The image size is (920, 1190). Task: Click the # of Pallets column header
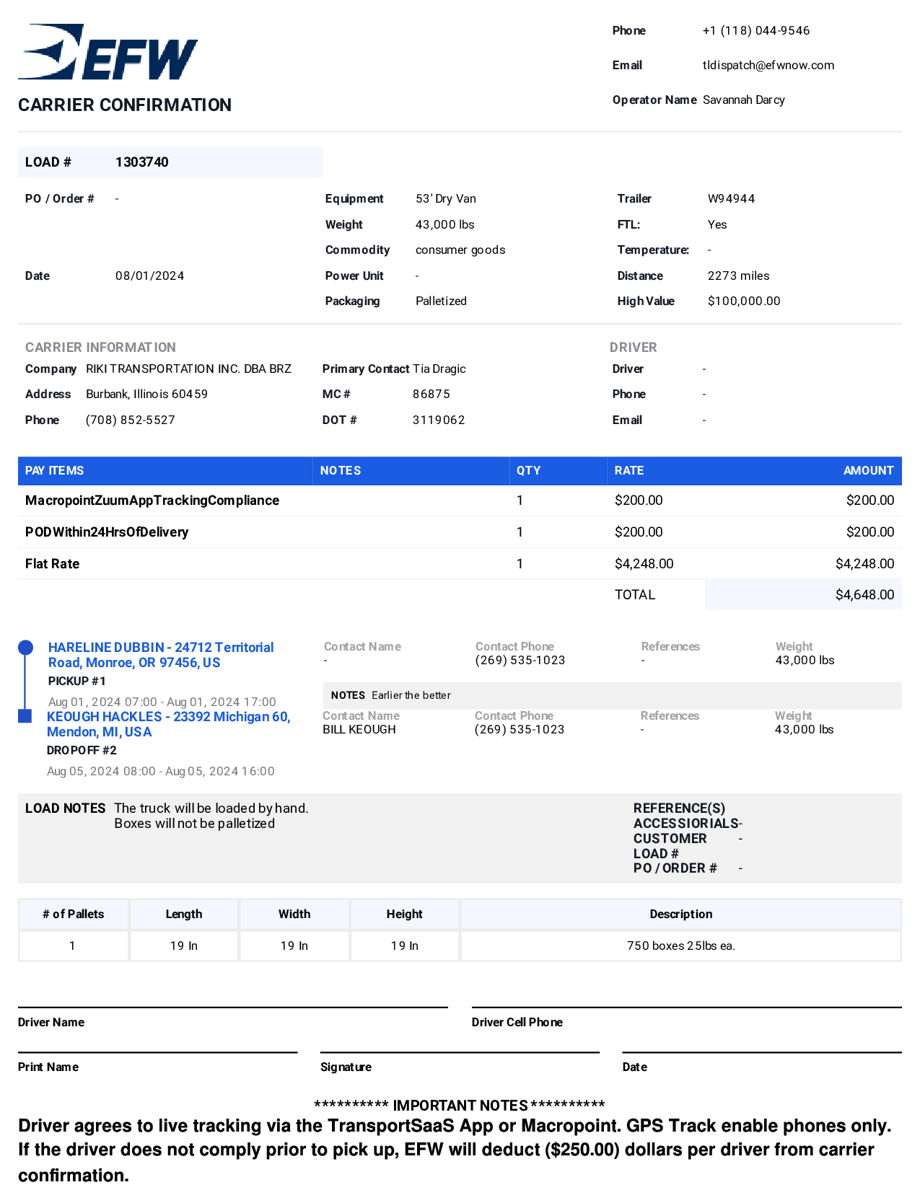pyautogui.click(x=74, y=914)
